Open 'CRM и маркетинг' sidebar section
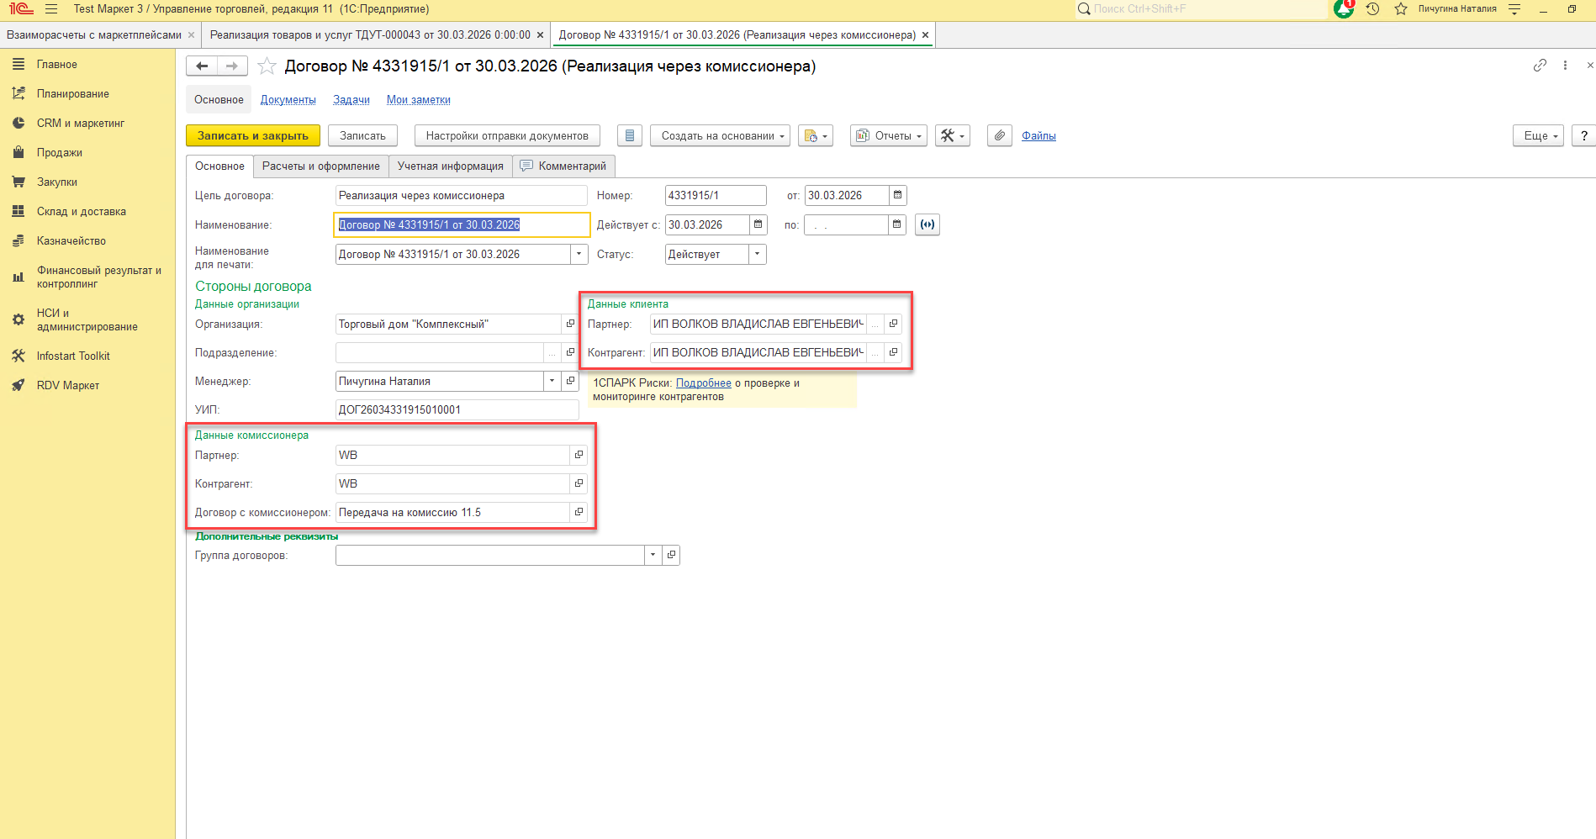Viewport: 1596px width, 839px height. pos(81,124)
